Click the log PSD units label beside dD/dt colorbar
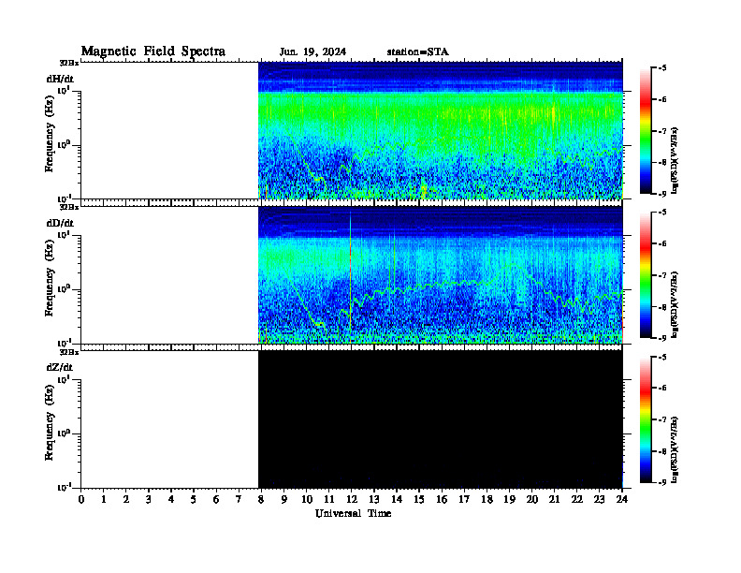741x573 pixels. coord(675,304)
